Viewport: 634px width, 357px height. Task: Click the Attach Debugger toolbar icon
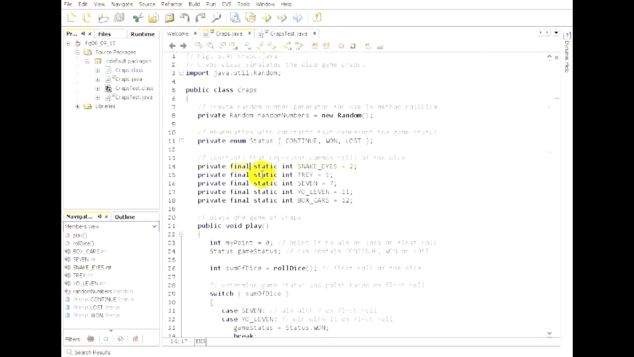click(x=297, y=18)
